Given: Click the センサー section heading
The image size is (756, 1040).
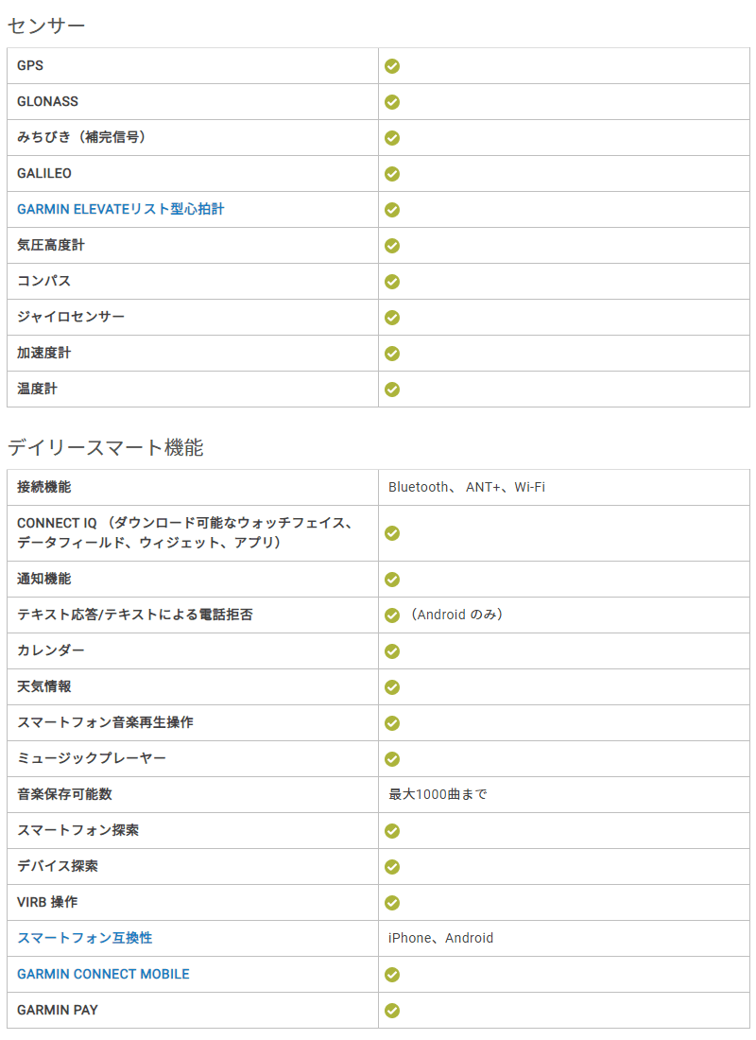Looking at the screenshot, I should [x=46, y=26].
